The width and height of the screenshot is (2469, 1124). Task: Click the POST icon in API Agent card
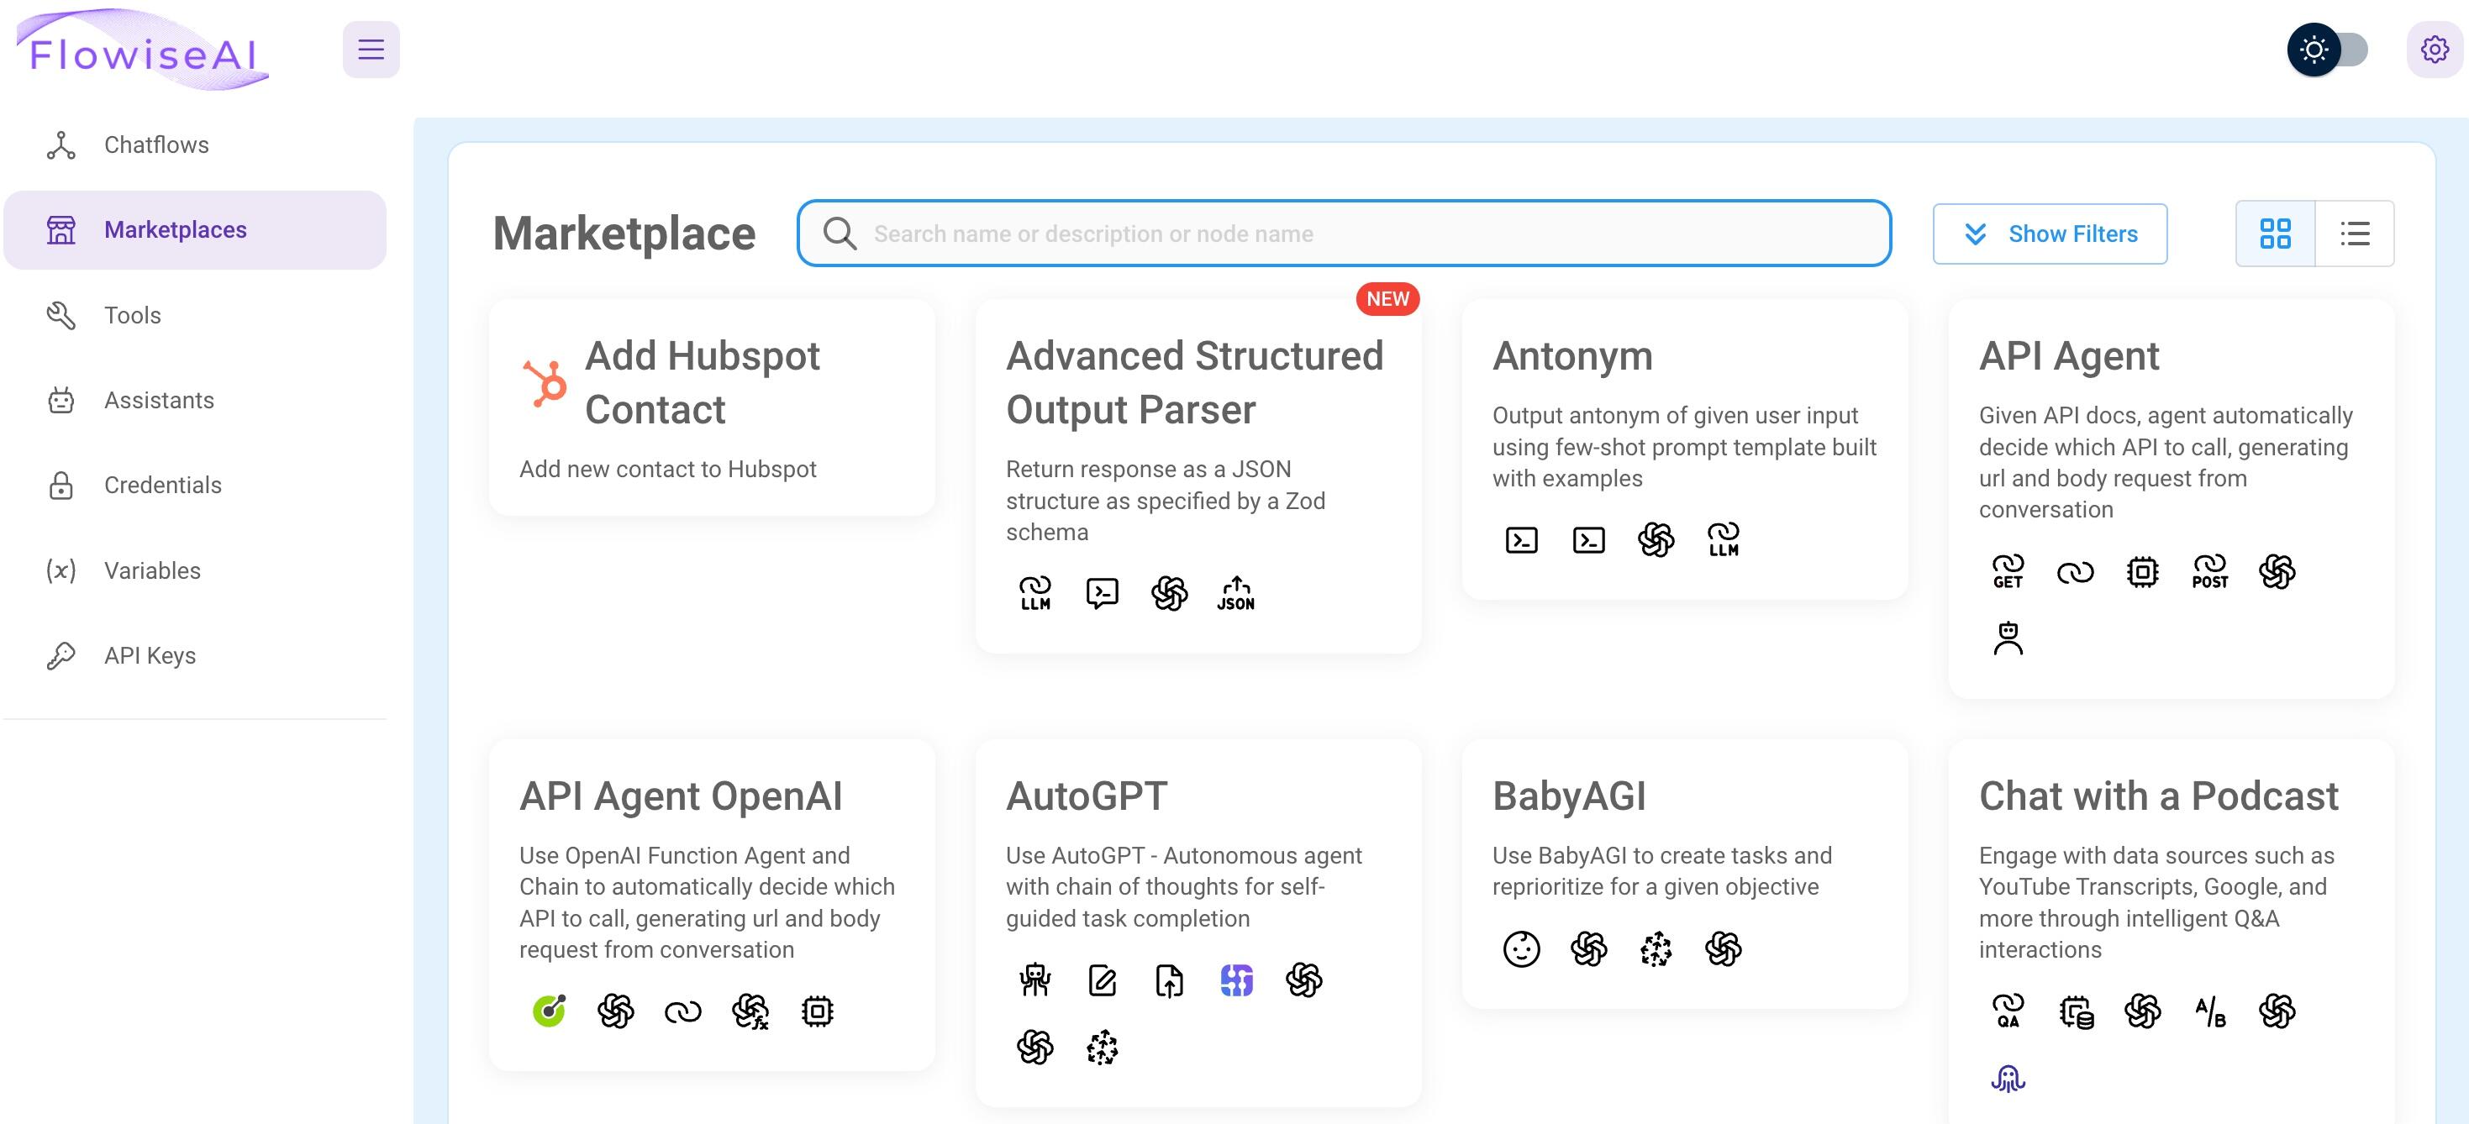pyautogui.click(x=2209, y=572)
